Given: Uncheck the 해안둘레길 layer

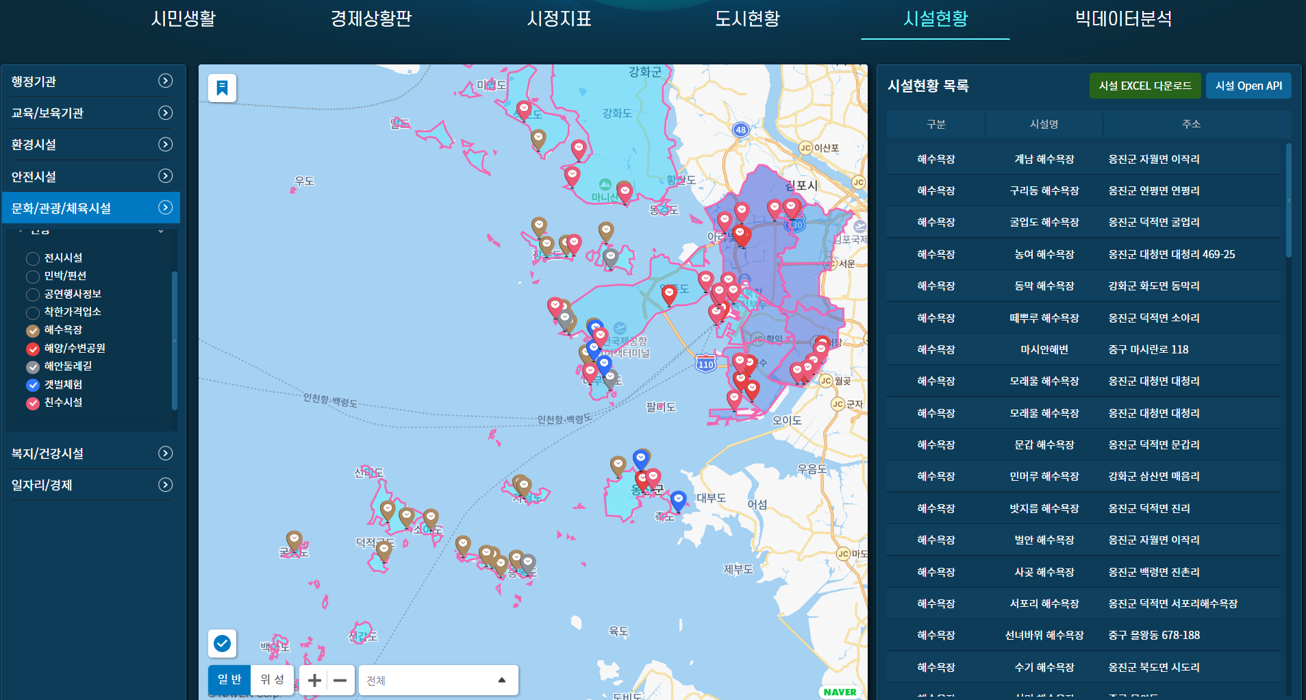Looking at the screenshot, I should coord(32,366).
